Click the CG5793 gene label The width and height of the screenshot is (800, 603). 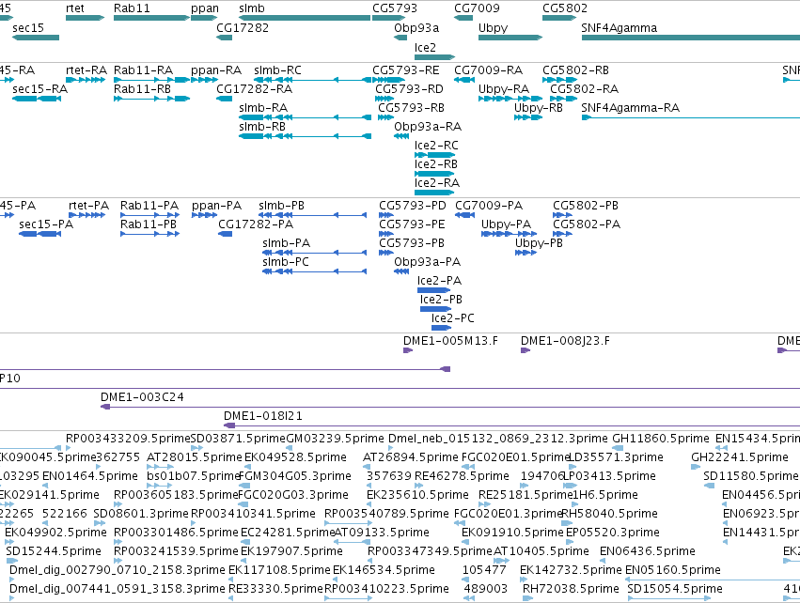click(x=395, y=8)
